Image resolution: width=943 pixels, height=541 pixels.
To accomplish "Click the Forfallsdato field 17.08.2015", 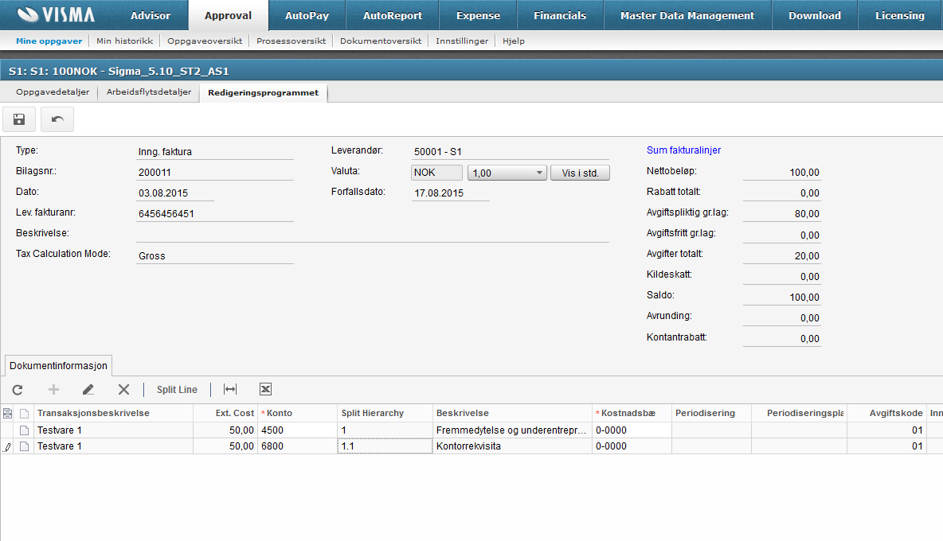I will (x=451, y=193).
